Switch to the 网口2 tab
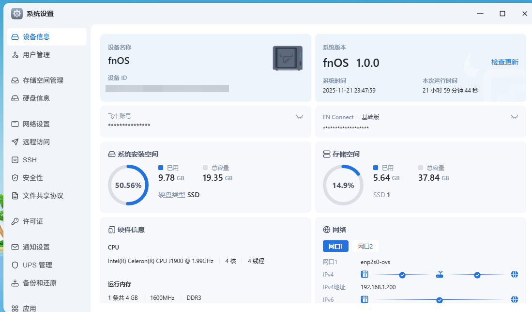This screenshot has height=312, width=532. 365,246
